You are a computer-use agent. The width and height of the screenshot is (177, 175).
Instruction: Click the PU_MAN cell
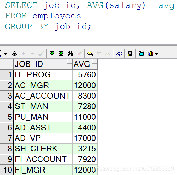[43, 117]
